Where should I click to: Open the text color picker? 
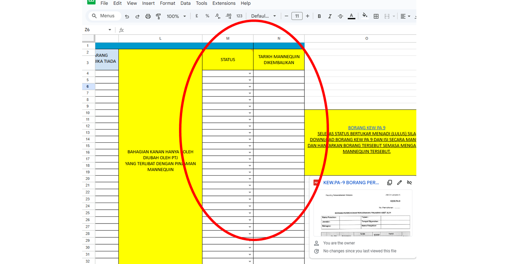(x=351, y=16)
